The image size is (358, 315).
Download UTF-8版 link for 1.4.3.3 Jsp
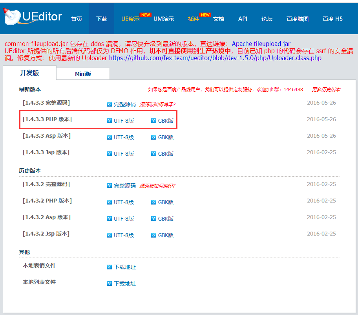pyautogui.click(x=124, y=154)
